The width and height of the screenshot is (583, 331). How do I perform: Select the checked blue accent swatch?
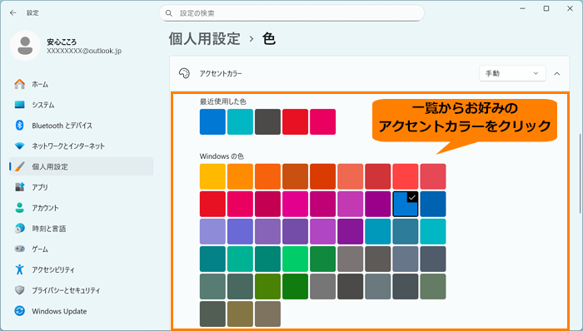[x=406, y=204]
